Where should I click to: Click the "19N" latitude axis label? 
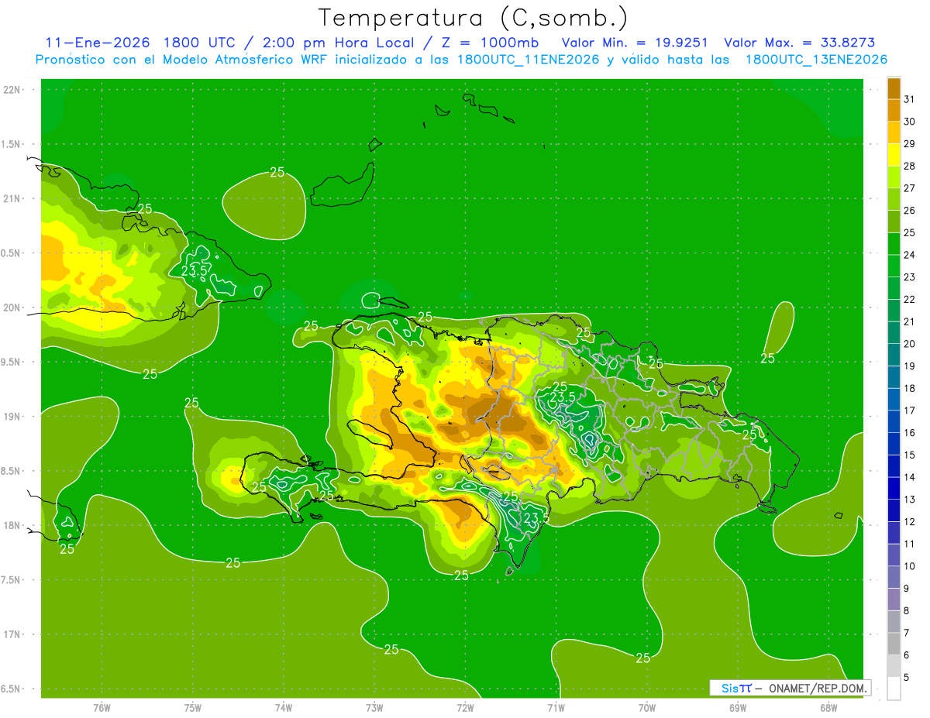click(13, 417)
